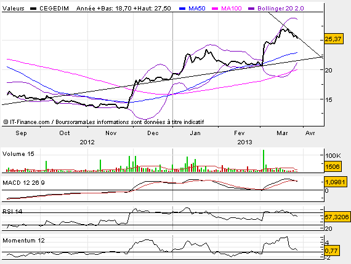Click the purple Bollinger legend swatch
The height and width of the screenshot is (264, 351).
tap(251, 9)
